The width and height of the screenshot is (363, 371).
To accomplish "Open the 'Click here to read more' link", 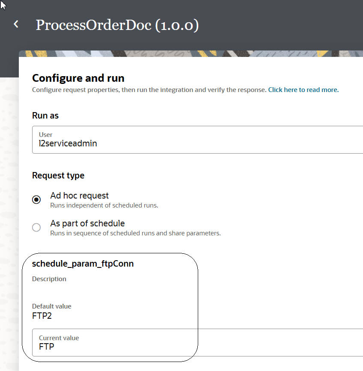I will click(x=303, y=90).
